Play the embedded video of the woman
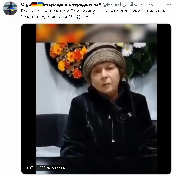This screenshot has height=176, width=176. (x=96, y=99)
